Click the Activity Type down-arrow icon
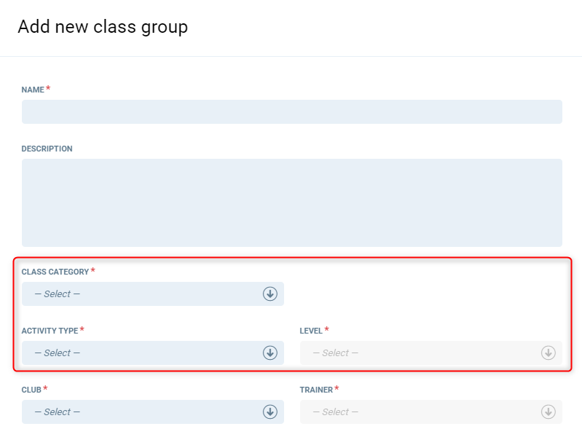The width and height of the screenshot is (582, 437). click(x=270, y=353)
